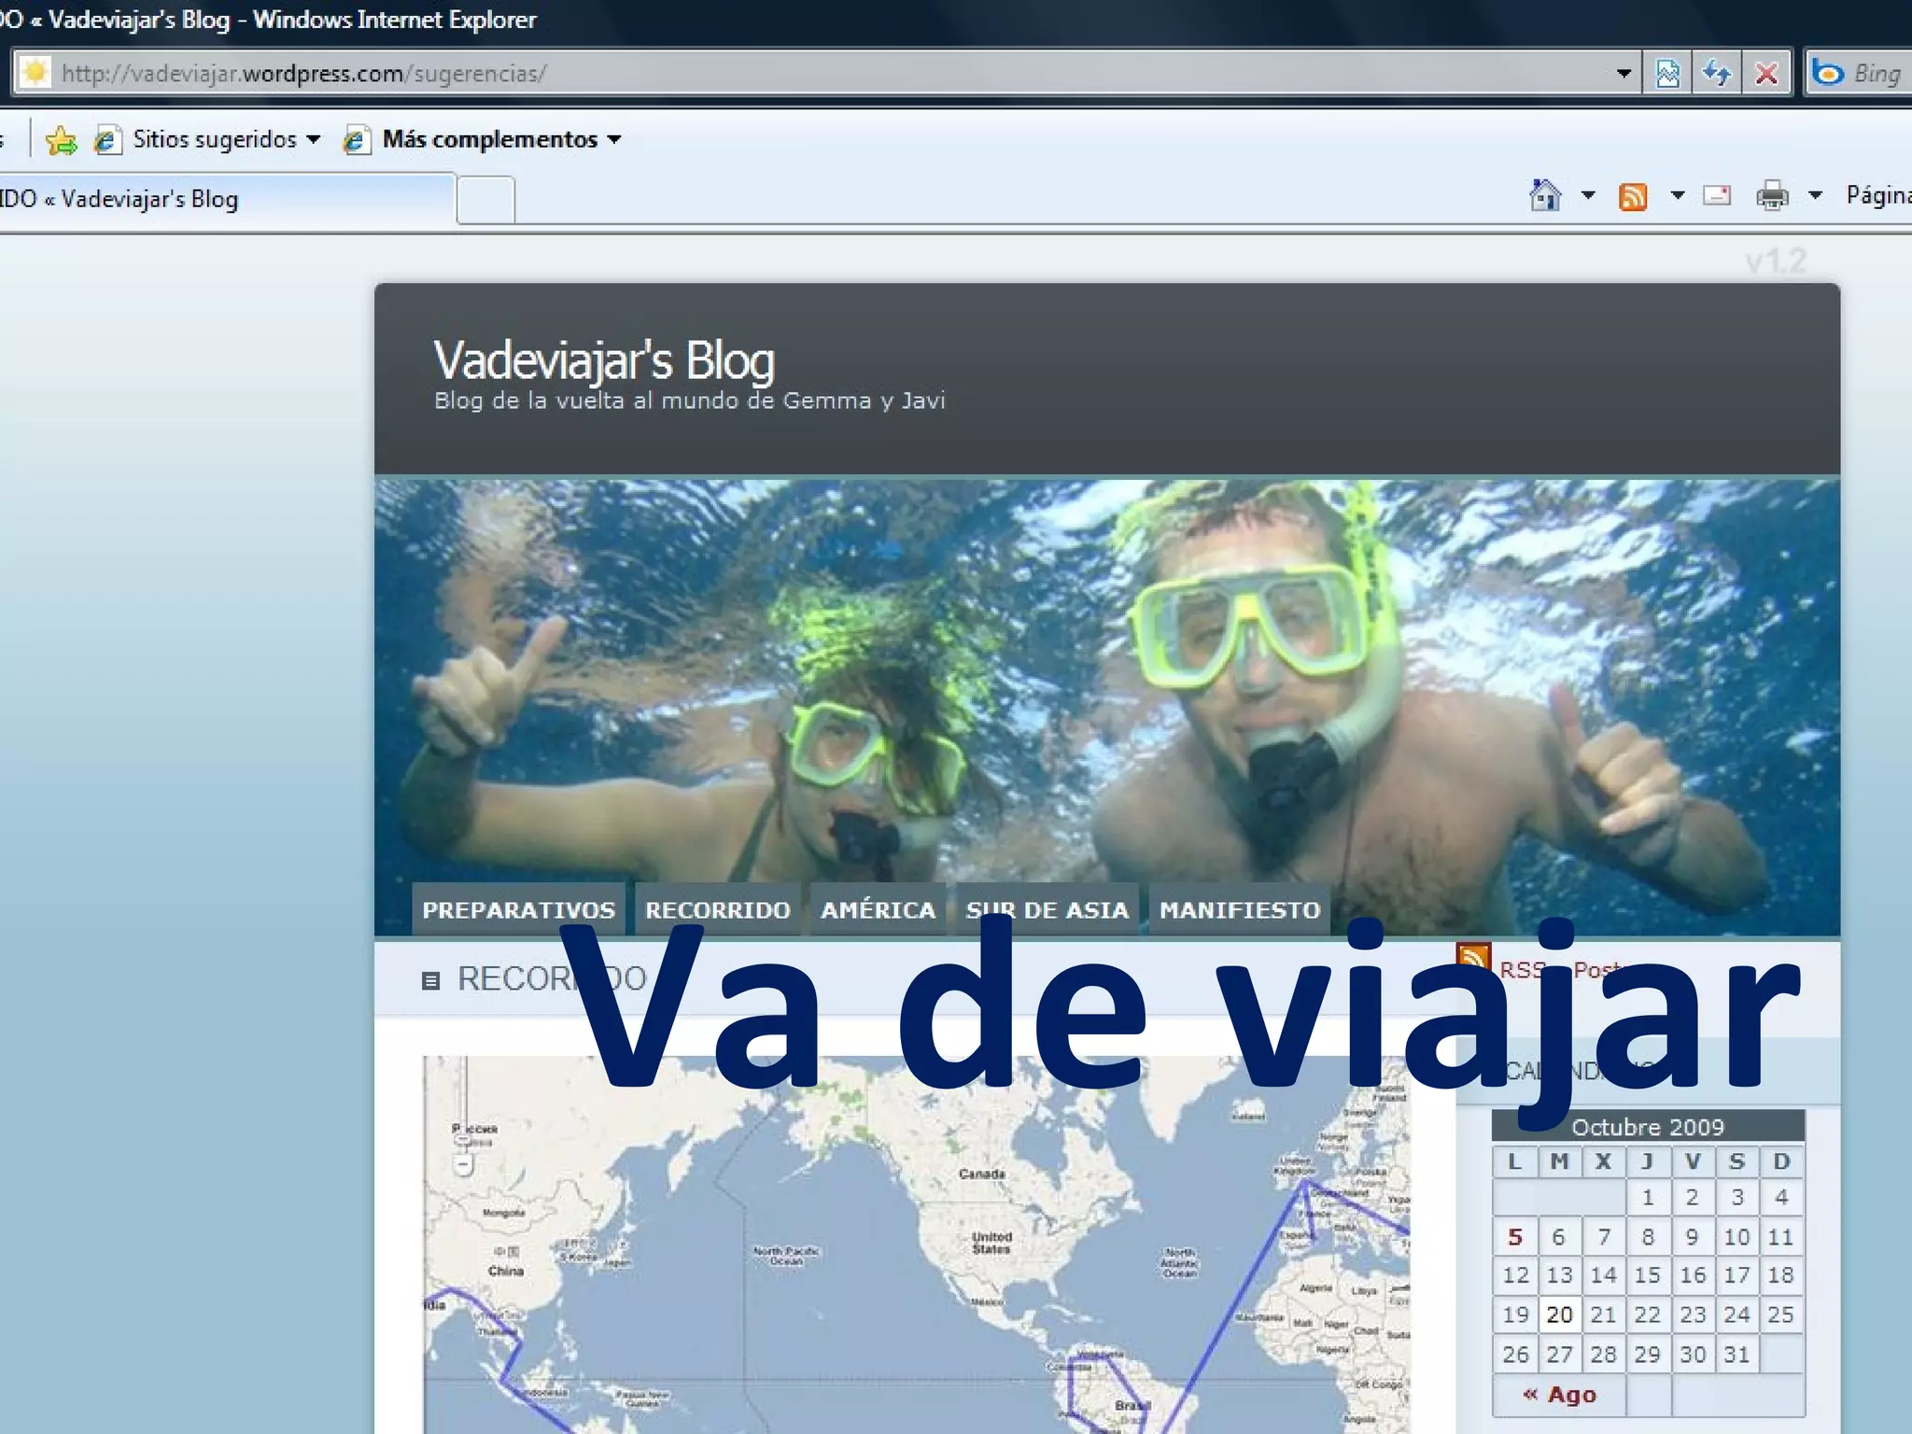Expand the Más complementos dropdown
Viewport: 1912px width, 1434px height.
coord(614,140)
